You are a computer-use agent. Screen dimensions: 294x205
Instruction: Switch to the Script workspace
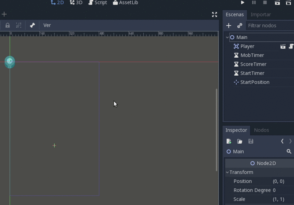(97, 3)
